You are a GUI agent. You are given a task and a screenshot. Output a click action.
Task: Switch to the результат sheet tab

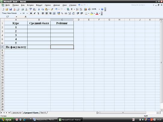(17, 113)
